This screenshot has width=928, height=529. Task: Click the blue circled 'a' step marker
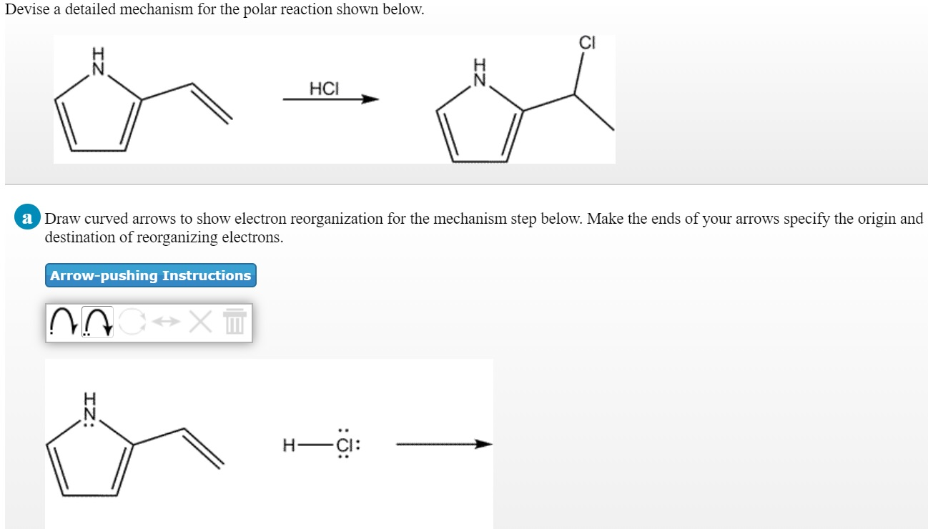(x=26, y=219)
